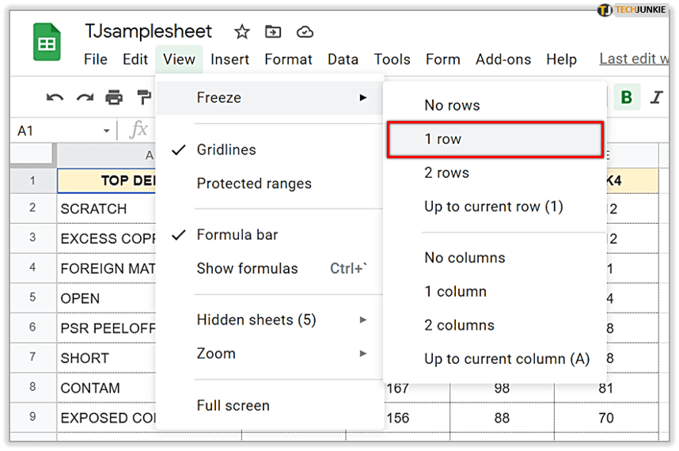Enable Show formulas option
Viewport: 679px width, 451px height.
tap(247, 269)
